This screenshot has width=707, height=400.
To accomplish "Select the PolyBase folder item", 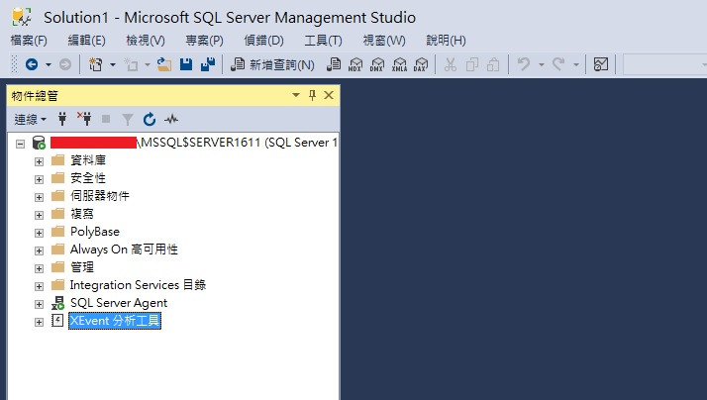I will (95, 232).
